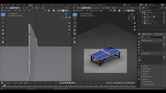Enable solid shading in left viewport
The width and height of the screenshot is (166, 93).
[63, 11]
